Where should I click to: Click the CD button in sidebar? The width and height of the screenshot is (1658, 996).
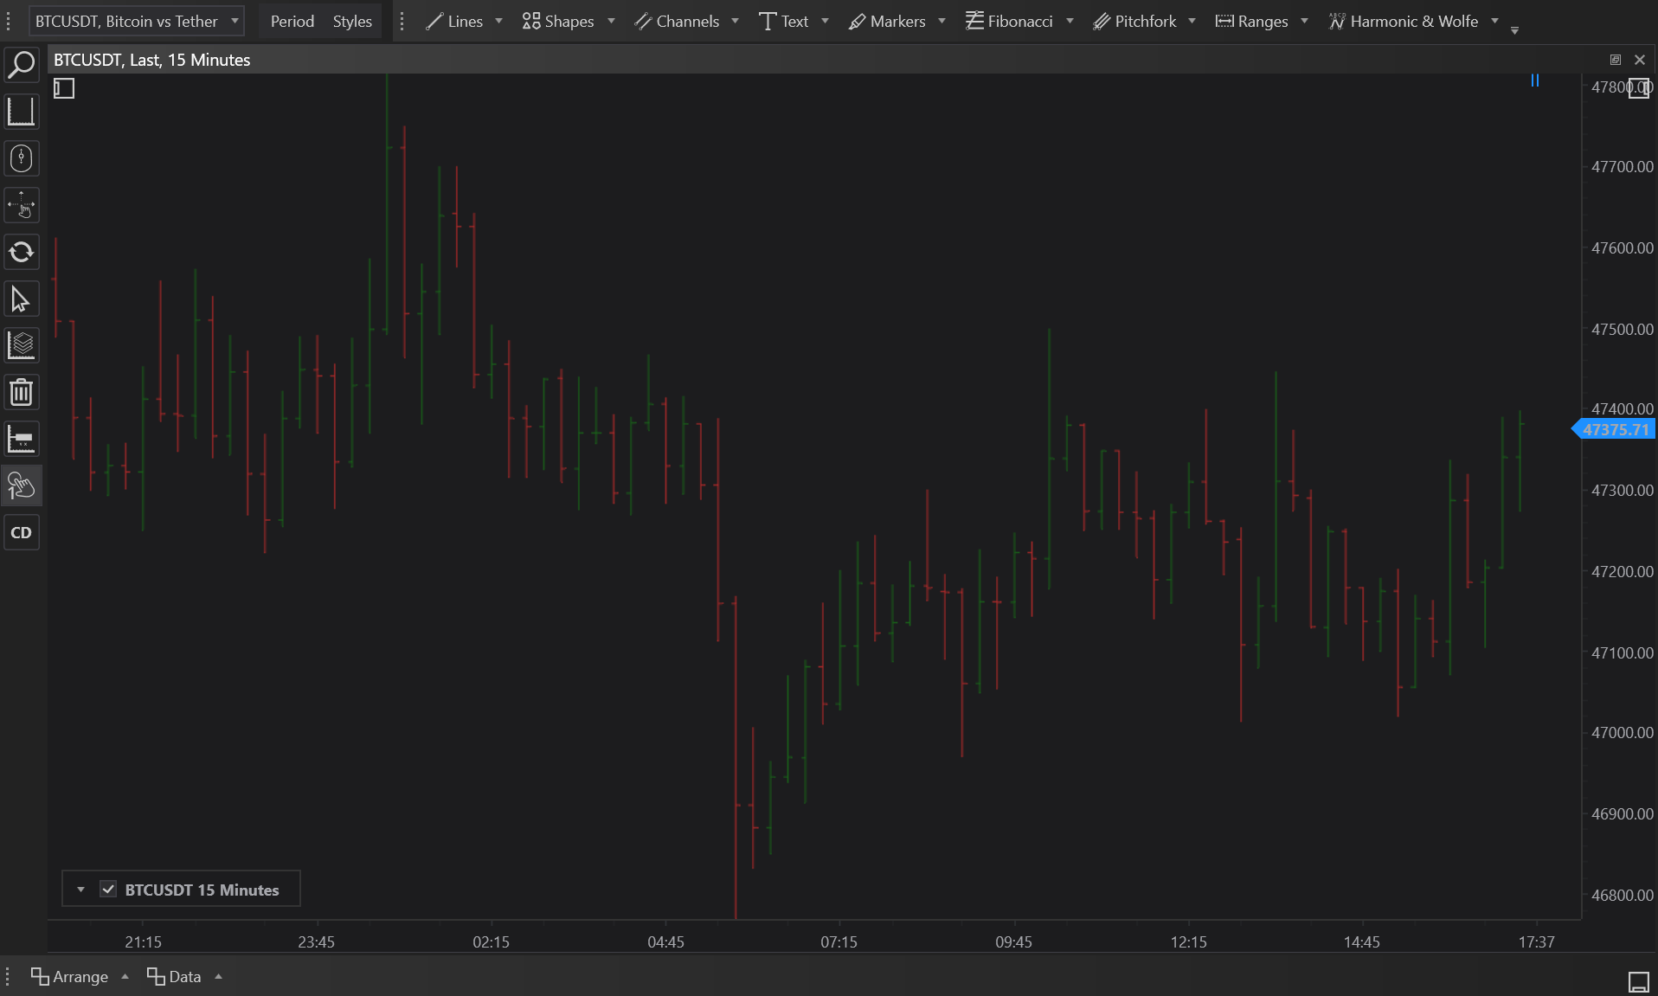21,532
